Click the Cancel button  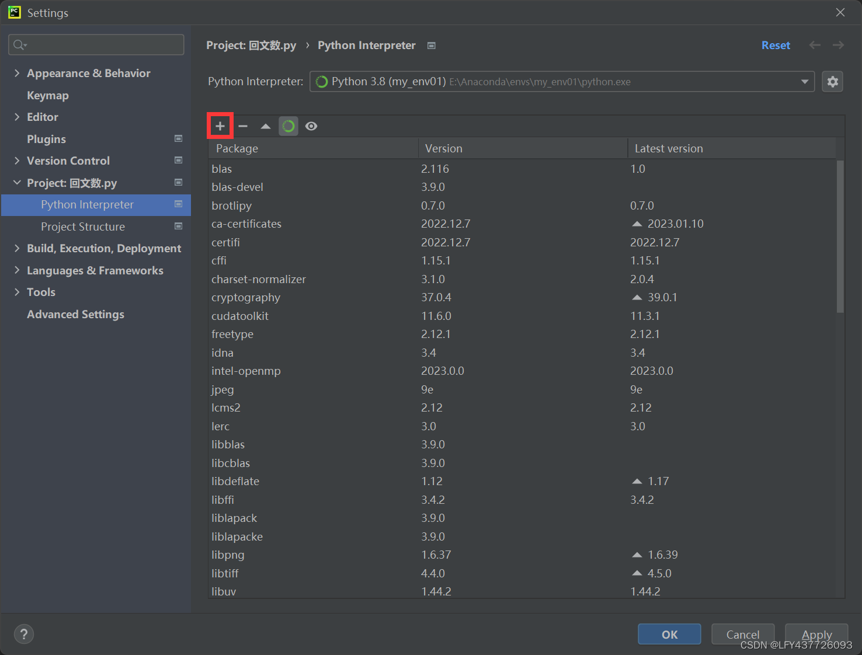pos(743,634)
